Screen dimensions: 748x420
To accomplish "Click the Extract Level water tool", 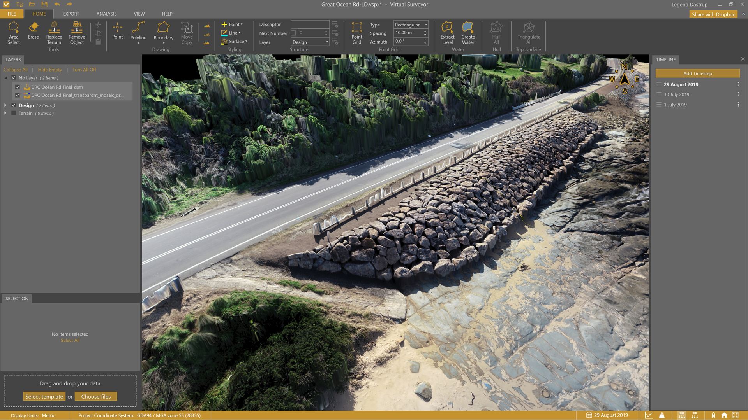I will coord(447,33).
